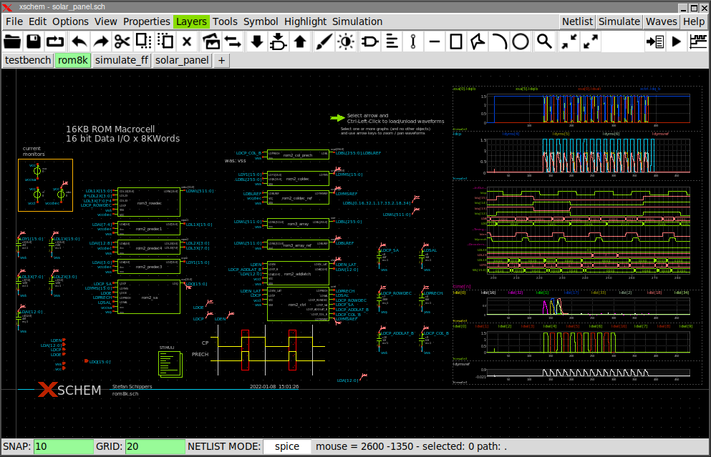Viewport: 711px width, 457px height.
Task: Reload the schematic with the reload icon
Action: pyautogui.click(x=56, y=41)
